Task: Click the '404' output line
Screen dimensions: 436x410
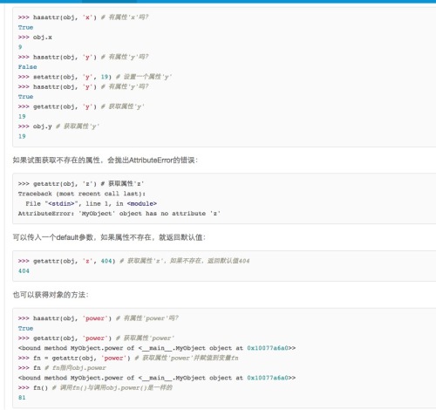Action: click(x=24, y=270)
